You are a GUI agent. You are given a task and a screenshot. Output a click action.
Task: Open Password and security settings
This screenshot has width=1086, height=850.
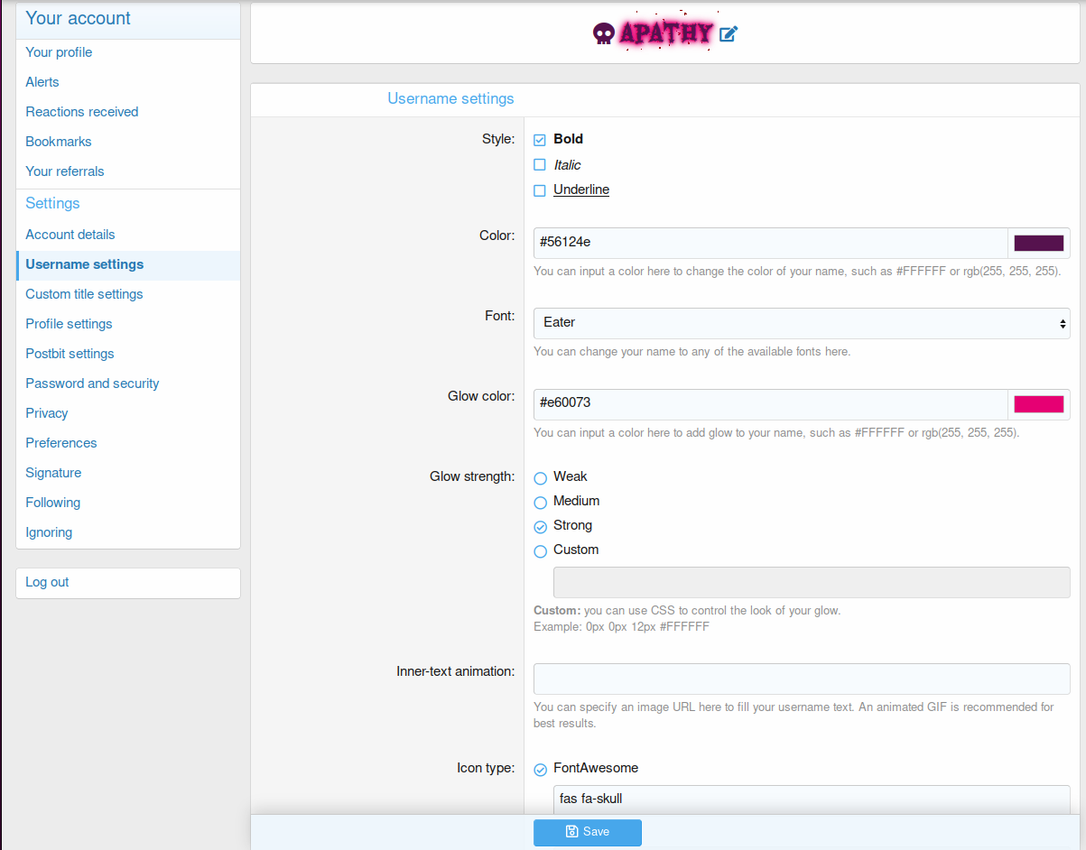coord(92,383)
